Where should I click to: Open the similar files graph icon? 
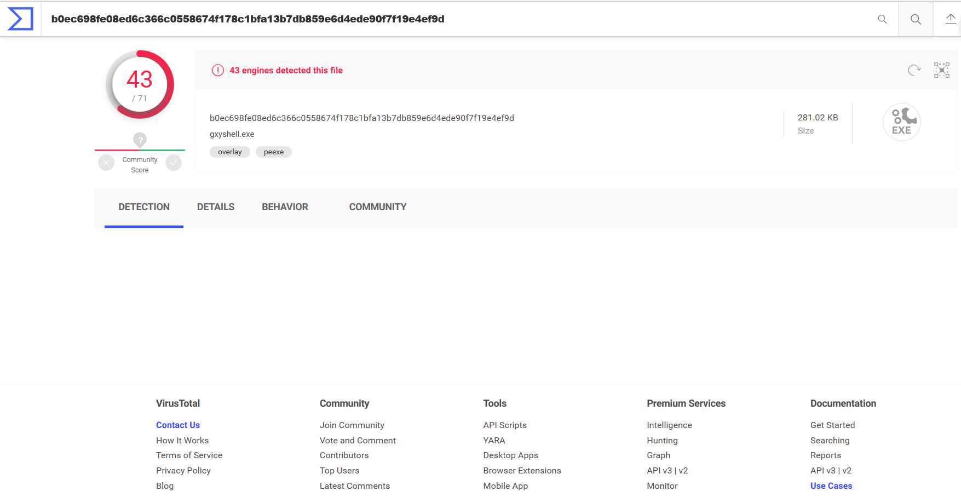(942, 70)
